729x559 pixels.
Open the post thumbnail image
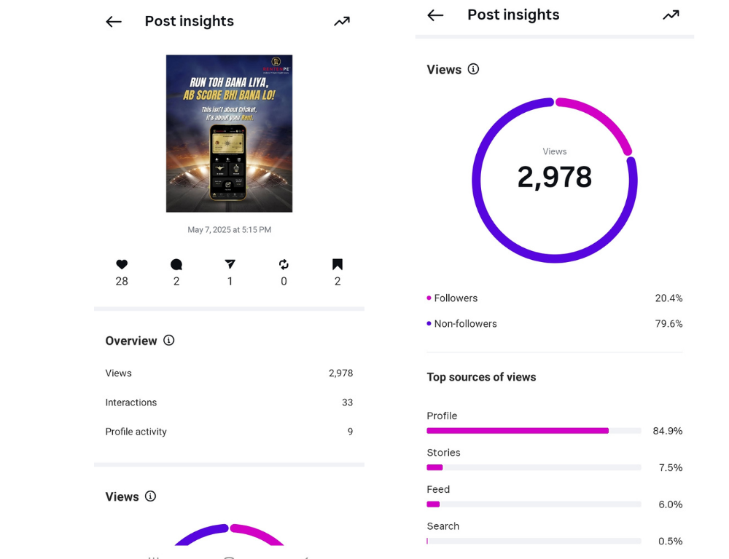pos(229,134)
